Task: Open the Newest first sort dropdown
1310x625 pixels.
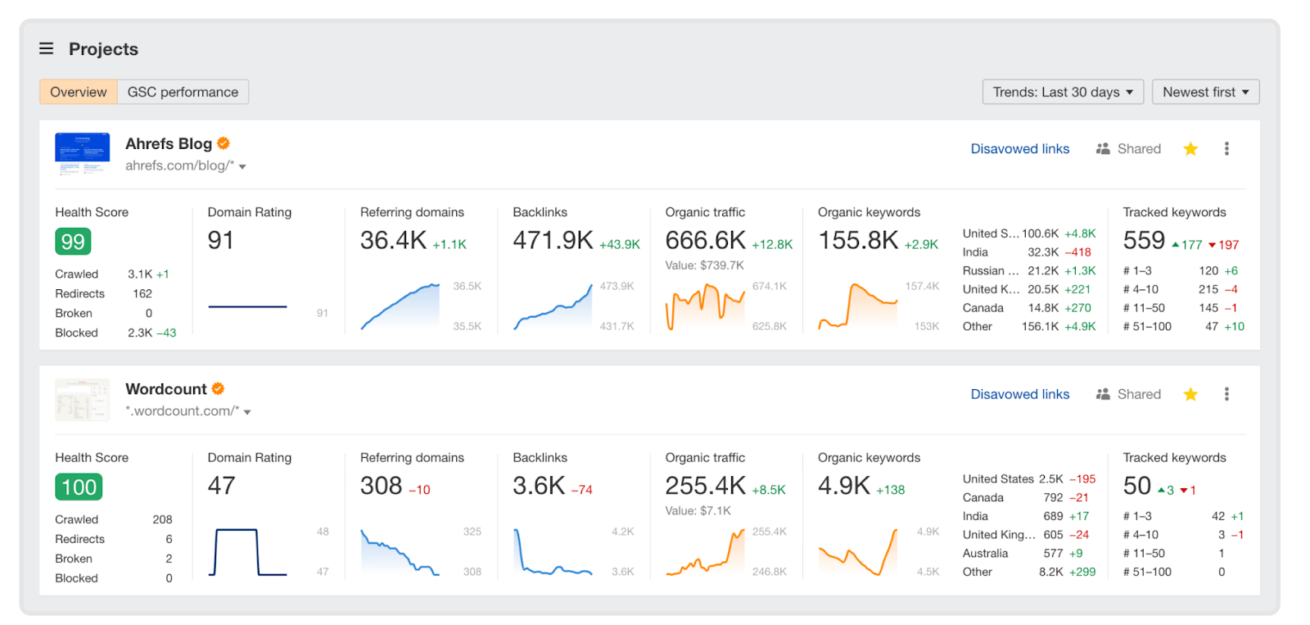Action: coord(1205,92)
